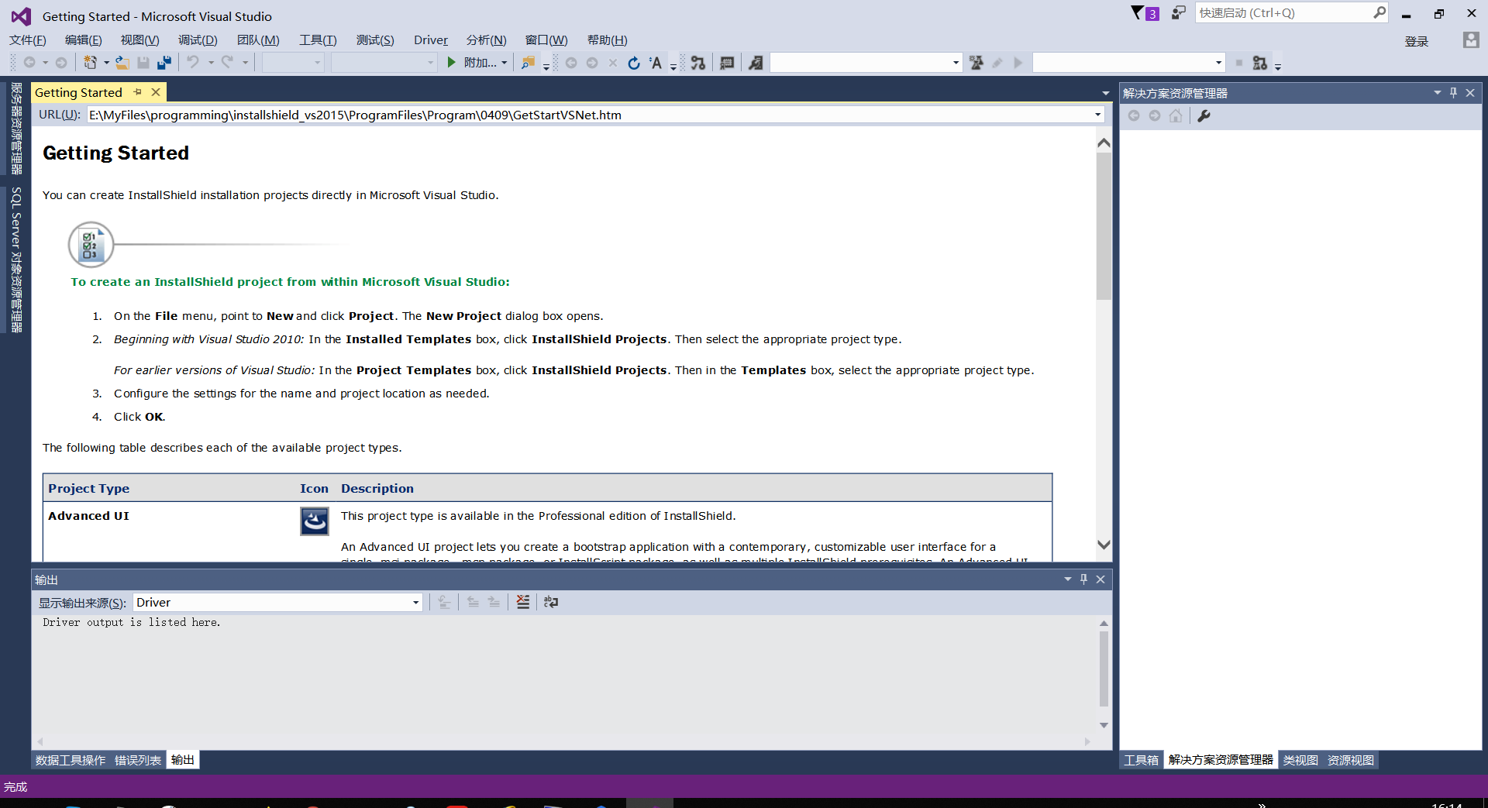
Task: Open the 帮助(H) menu
Action: click(608, 40)
